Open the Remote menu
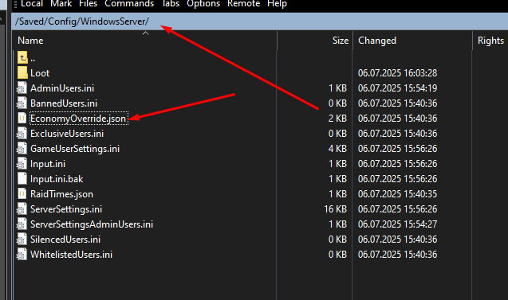This screenshot has width=508, height=300. point(244,4)
